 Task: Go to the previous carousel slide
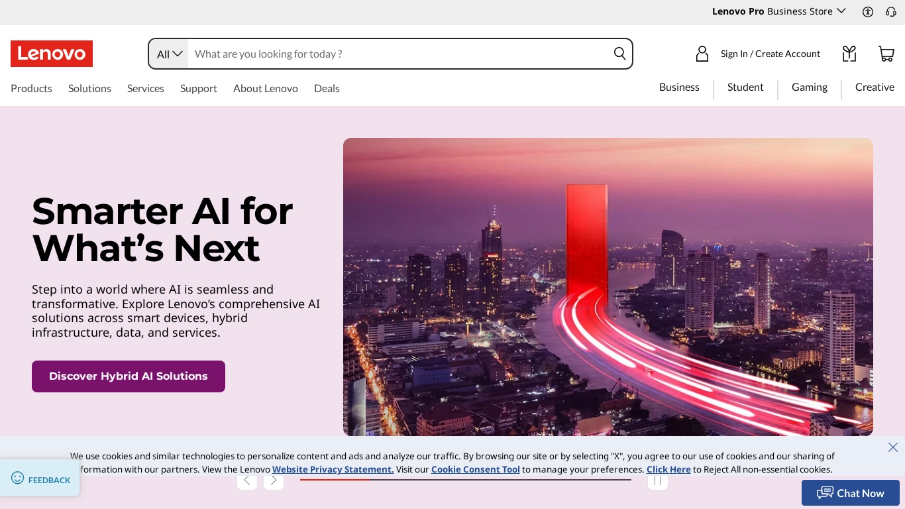[x=247, y=481]
